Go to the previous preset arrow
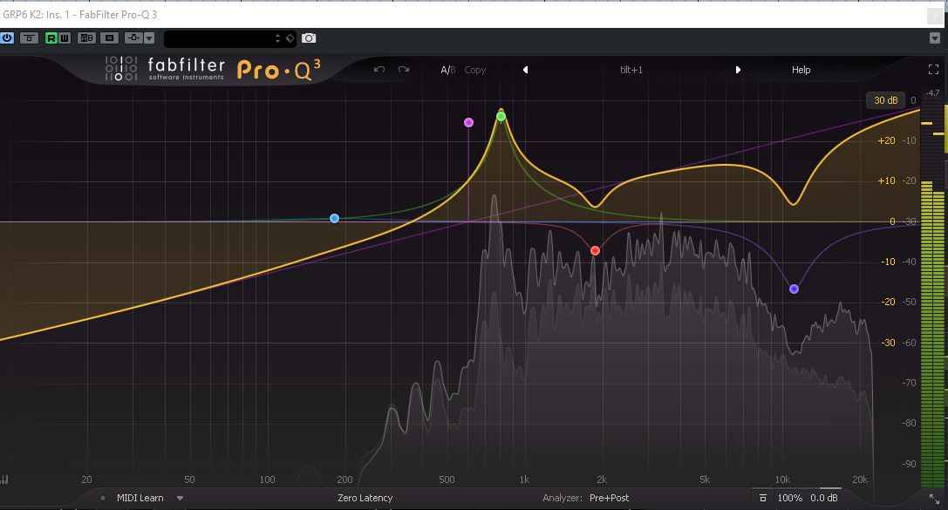This screenshot has width=948, height=510. tap(525, 70)
